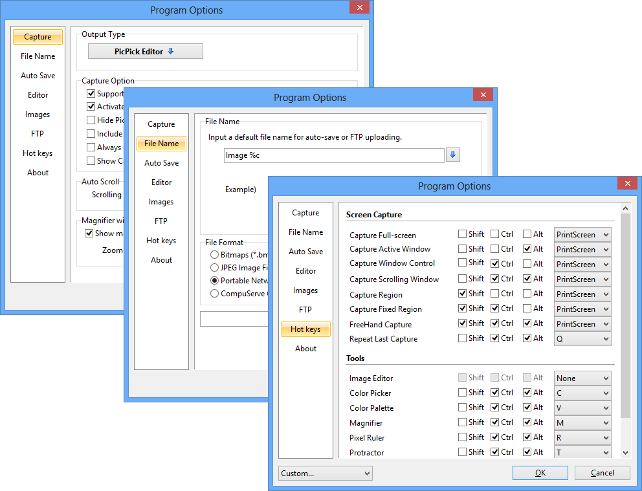Select the JPEG Image file format

(x=214, y=267)
